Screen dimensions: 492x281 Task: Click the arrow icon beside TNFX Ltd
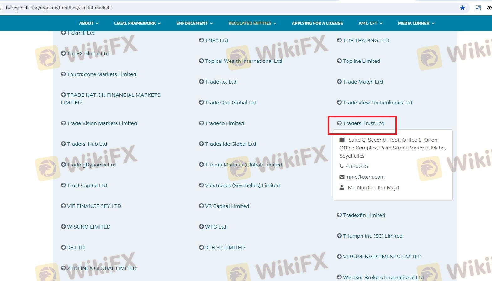pyautogui.click(x=201, y=40)
